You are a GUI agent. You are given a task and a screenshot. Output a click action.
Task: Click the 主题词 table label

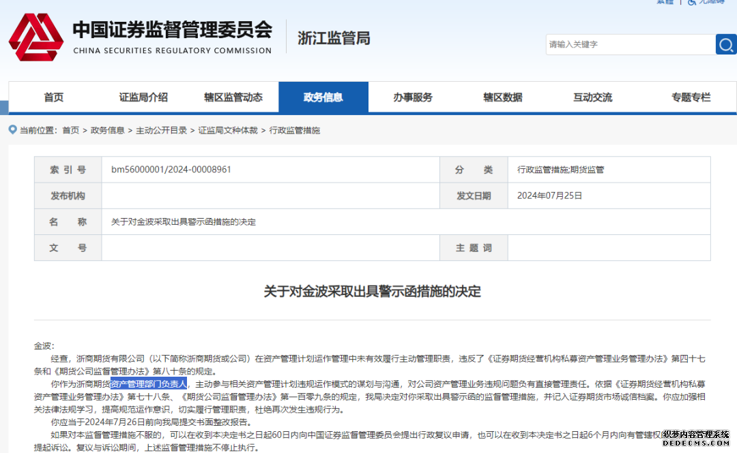pos(474,248)
